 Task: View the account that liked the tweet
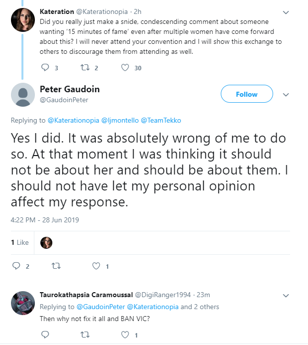tap(46, 243)
